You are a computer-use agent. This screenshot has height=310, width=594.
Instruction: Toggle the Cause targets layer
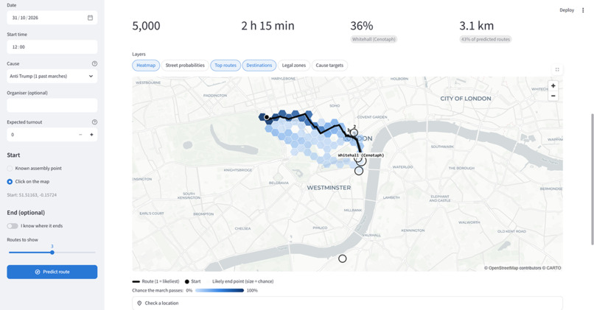[x=329, y=66]
